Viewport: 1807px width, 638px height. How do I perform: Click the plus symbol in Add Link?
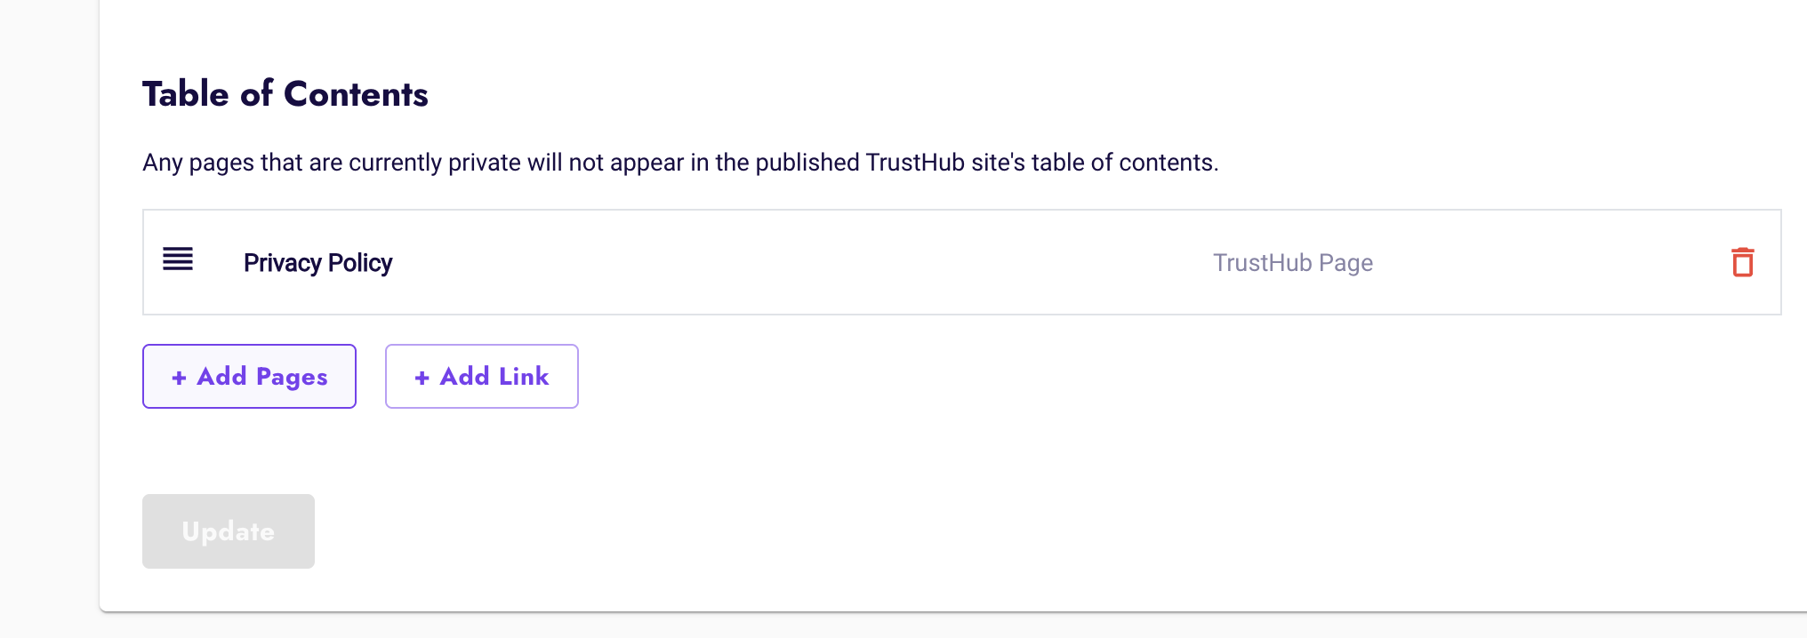pyautogui.click(x=422, y=378)
